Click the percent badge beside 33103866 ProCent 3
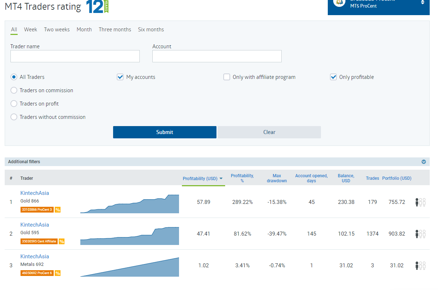The height and width of the screenshot is (290, 438). 58,210
